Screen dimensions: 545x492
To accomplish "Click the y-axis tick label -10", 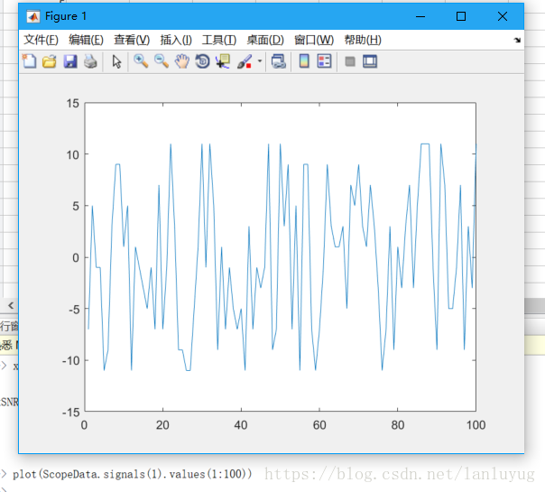I will (x=71, y=360).
